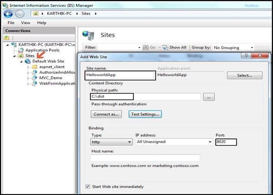This screenshot has width=273, height=195.
Task: Click the Default Web Site globe icon
Action: coord(28,61)
